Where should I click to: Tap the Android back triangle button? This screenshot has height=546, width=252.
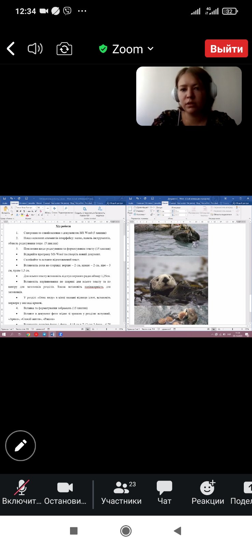click(177, 531)
